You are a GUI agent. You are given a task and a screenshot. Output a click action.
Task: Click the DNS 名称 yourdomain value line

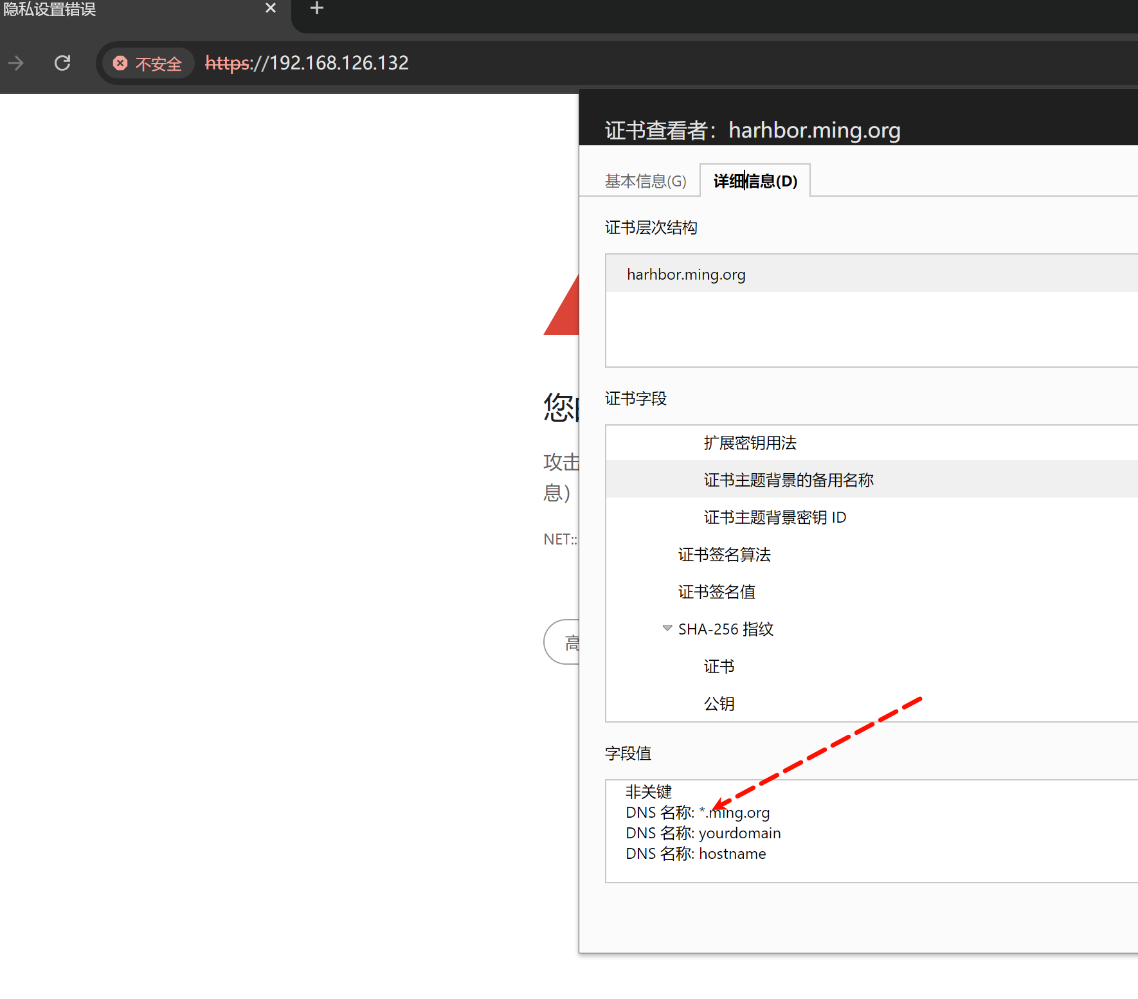(703, 833)
